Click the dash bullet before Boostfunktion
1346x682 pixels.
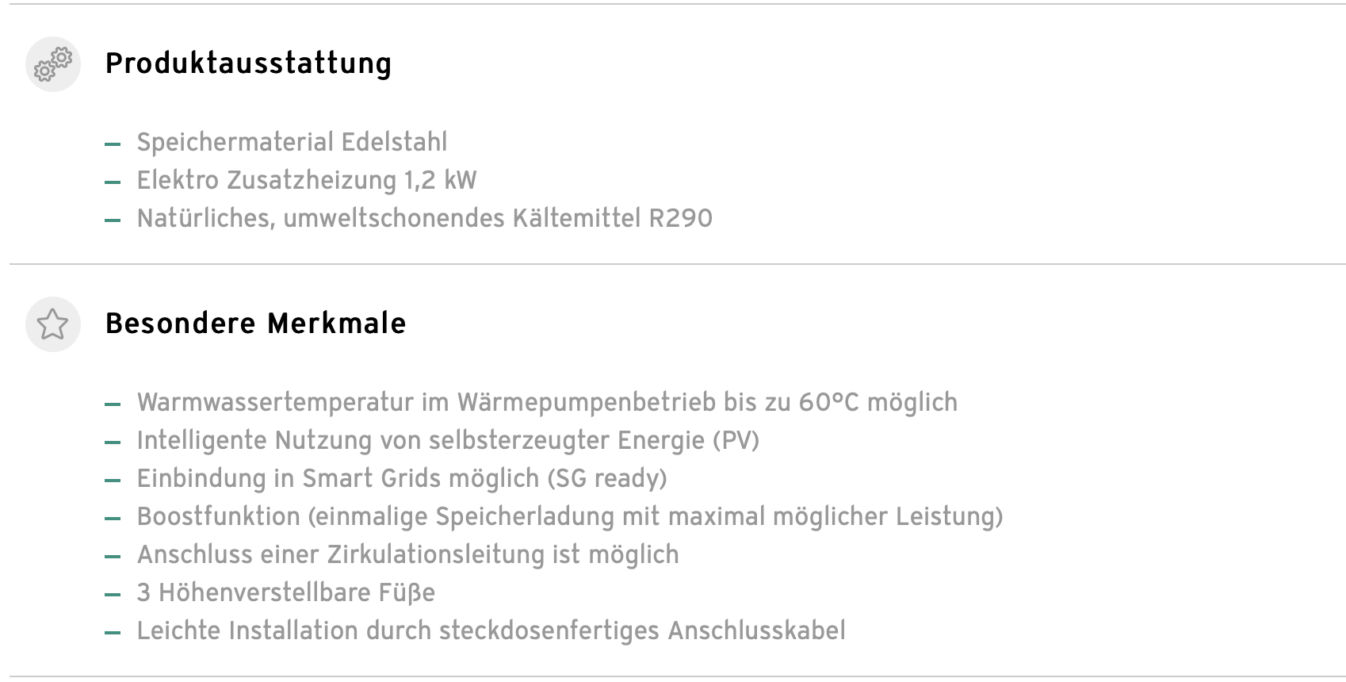pos(113,519)
